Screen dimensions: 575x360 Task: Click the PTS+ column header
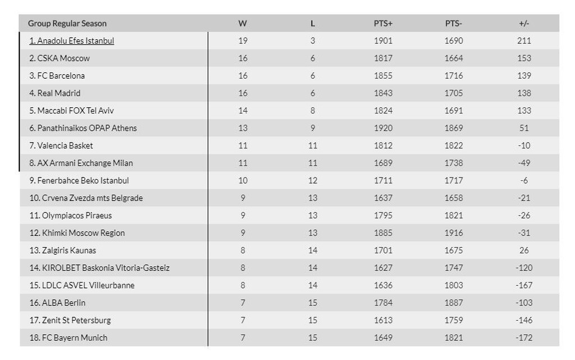(383, 24)
